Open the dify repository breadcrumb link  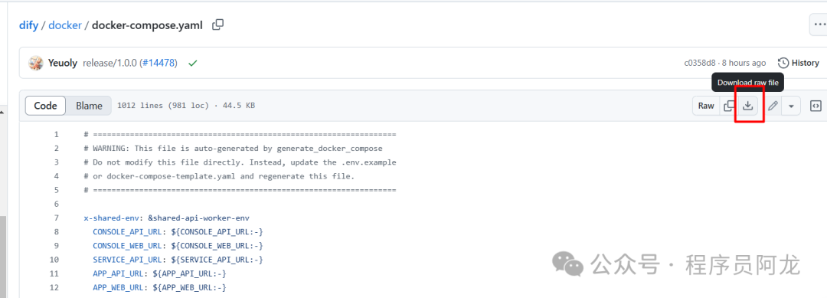tap(28, 25)
